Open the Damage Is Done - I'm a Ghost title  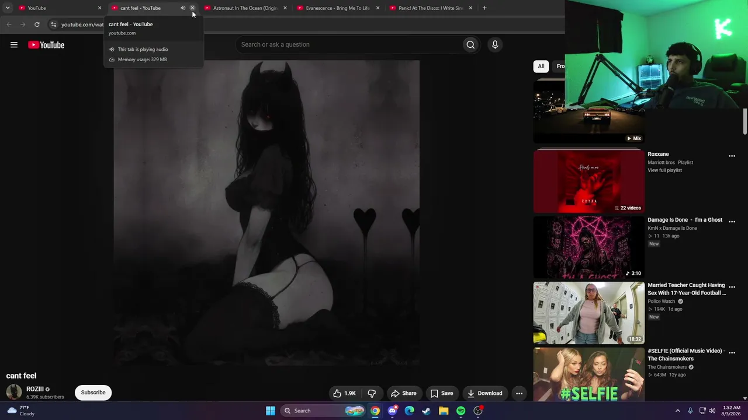(x=685, y=220)
